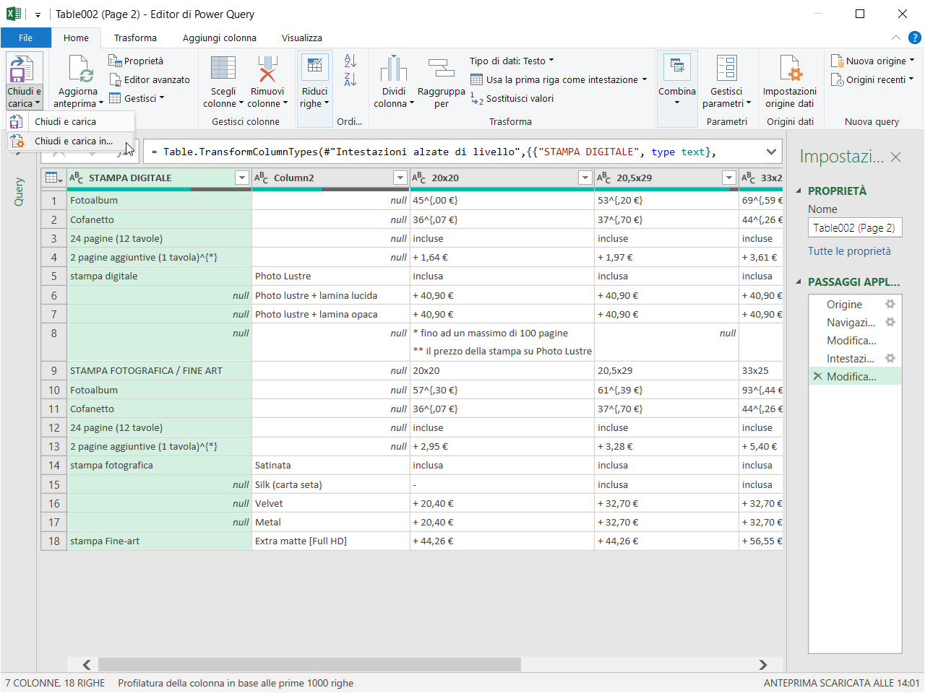Open the Editor avanzato
Image resolution: width=925 pixels, height=693 pixels.
click(x=150, y=79)
